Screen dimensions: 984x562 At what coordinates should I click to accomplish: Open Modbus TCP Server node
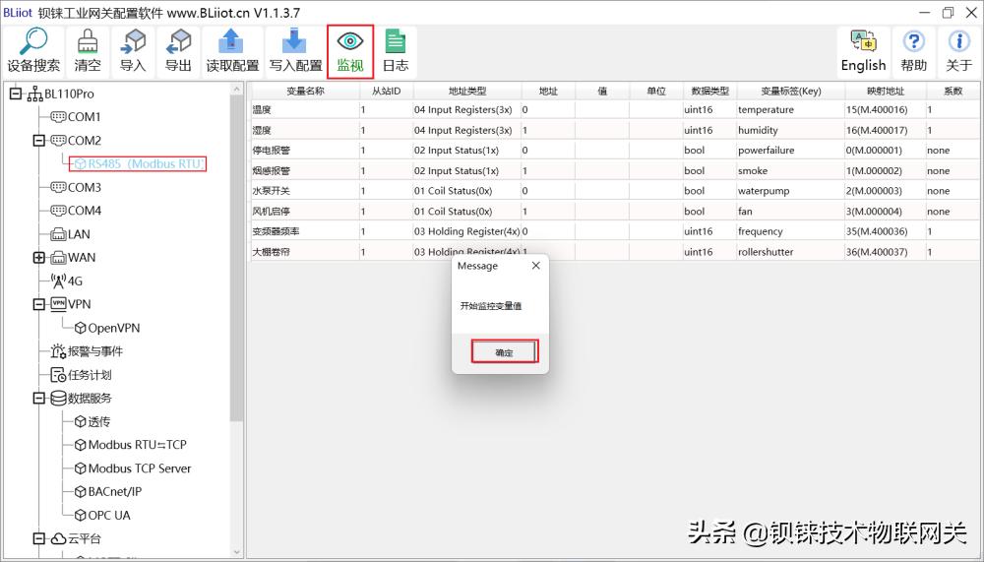click(x=133, y=468)
